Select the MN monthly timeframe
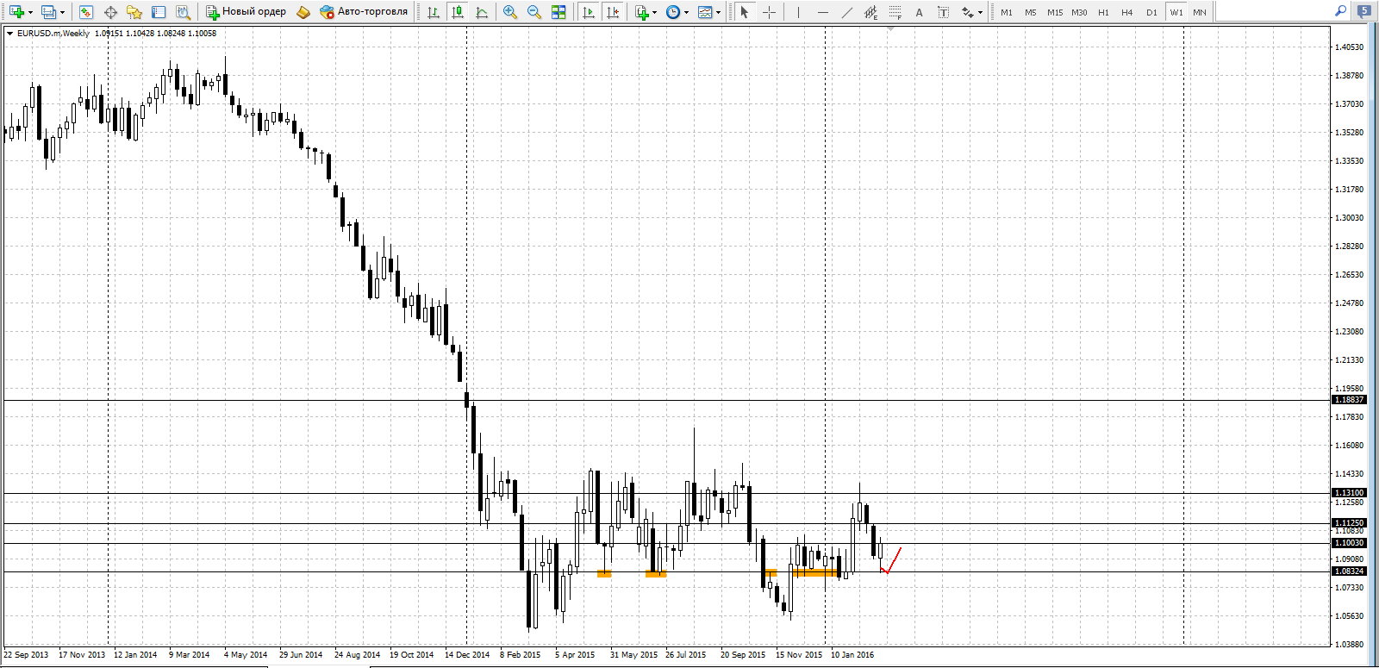 1200,12
